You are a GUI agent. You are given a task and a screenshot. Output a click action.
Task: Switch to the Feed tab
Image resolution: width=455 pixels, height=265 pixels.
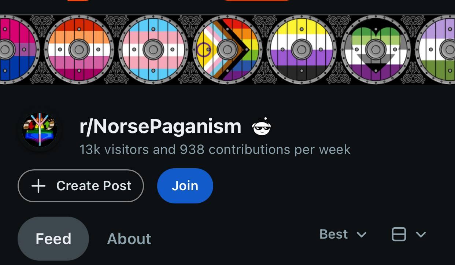pyautogui.click(x=53, y=239)
